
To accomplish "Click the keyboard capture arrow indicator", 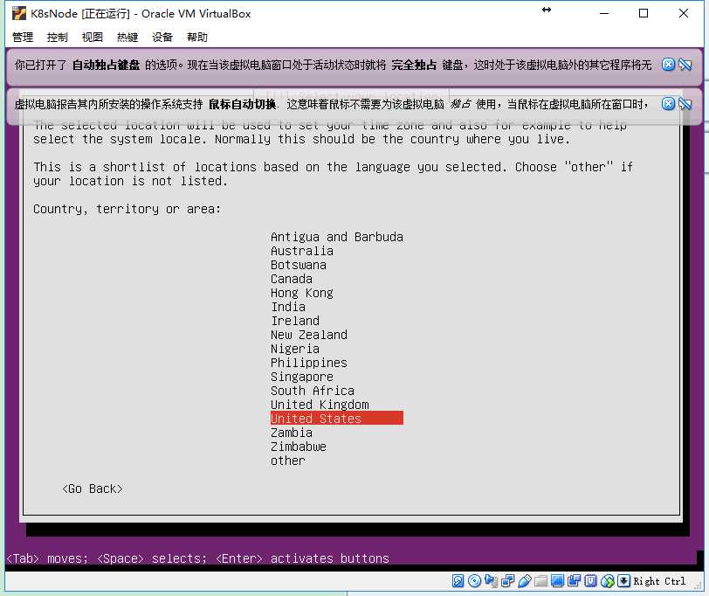I will [624, 581].
